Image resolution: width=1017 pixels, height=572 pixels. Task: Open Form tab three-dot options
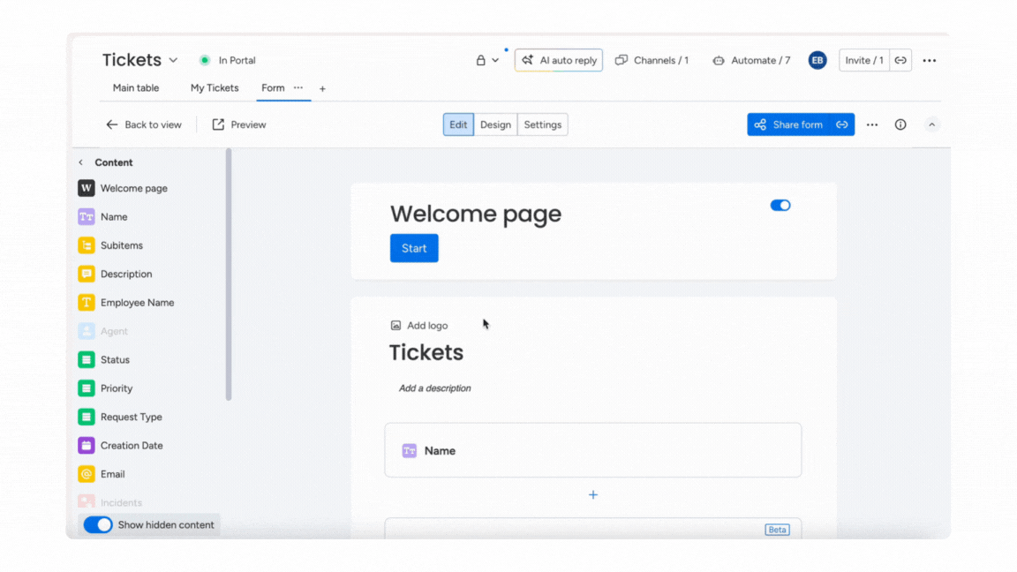coord(298,87)
